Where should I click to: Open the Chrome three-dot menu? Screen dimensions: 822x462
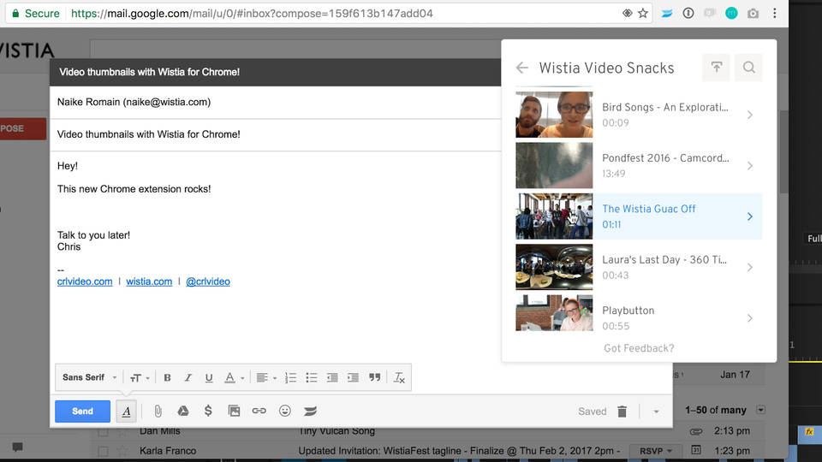[774, 14]
